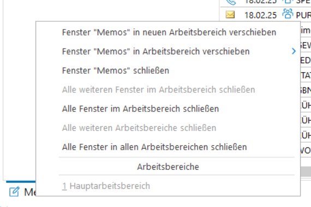Click the phone call icon
311x207 pixels.
tap(231, 2)
